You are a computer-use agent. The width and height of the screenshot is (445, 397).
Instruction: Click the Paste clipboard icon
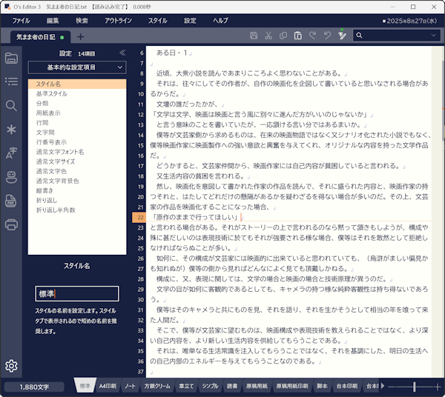[297, 36]
